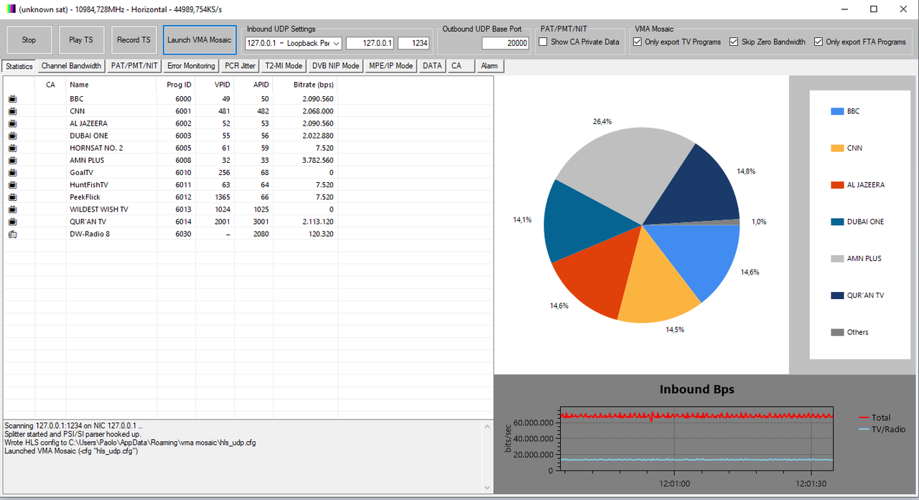Viewport: 919px width, 500px height.
Task: Click the TV icon beside BBC
Action: (12, 99)
